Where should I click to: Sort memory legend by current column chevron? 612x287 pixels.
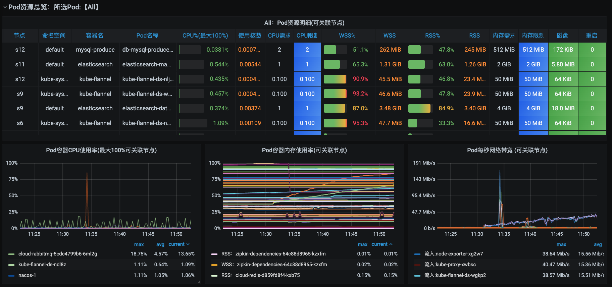click(x=391, y=244)
